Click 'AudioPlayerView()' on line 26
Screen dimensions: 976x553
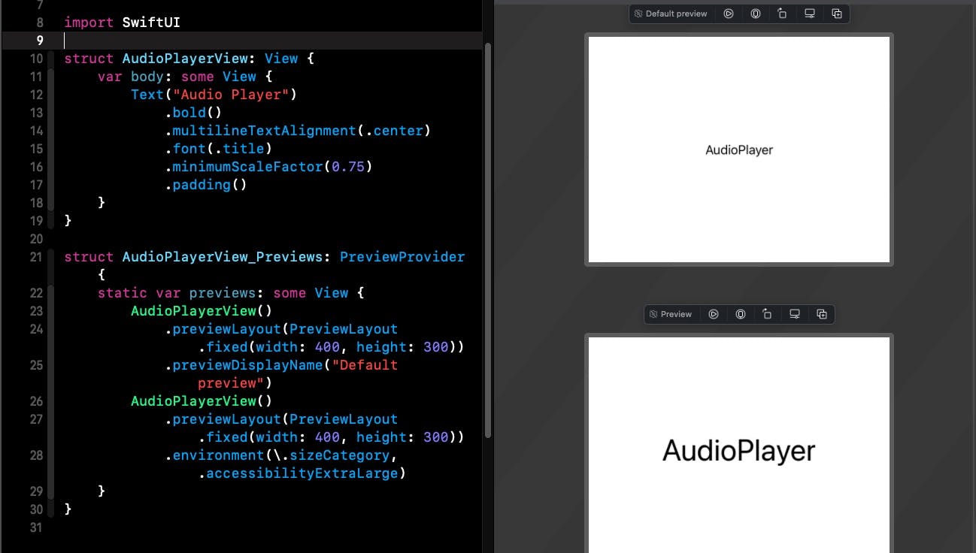pyautogui.click(x=202, y=401)
